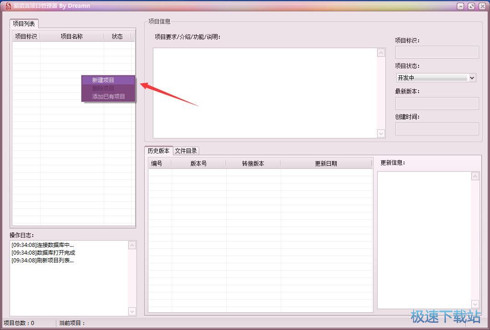Click the app logo icon in title bar
The height and width of the screenshot is (330, 490).
click(8, 6)
